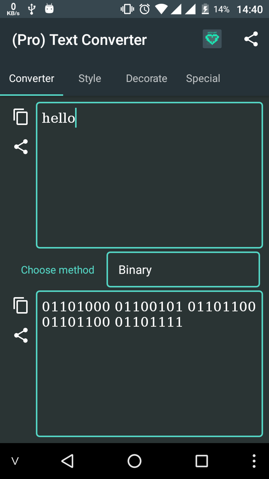Share the input text via share icon
Viewport: 269px width, 479px height.
(x=21, y=147)
